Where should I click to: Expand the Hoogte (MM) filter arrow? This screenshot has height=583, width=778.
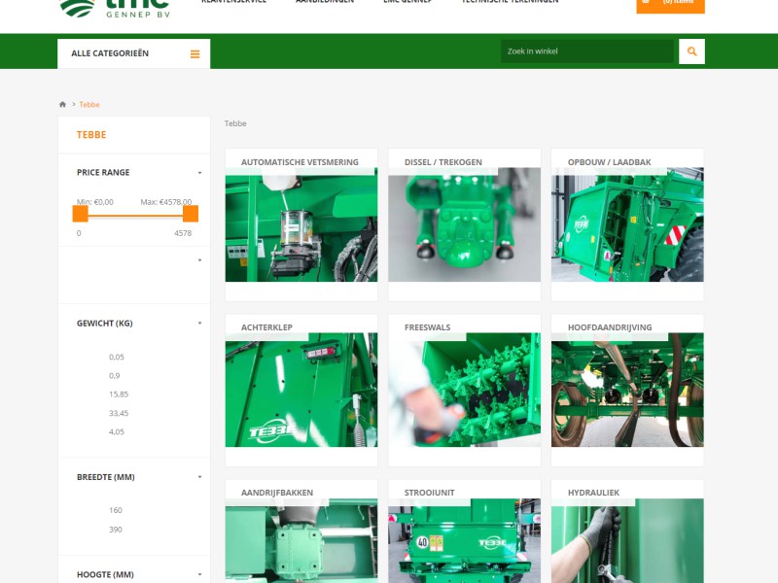point(200,574)
